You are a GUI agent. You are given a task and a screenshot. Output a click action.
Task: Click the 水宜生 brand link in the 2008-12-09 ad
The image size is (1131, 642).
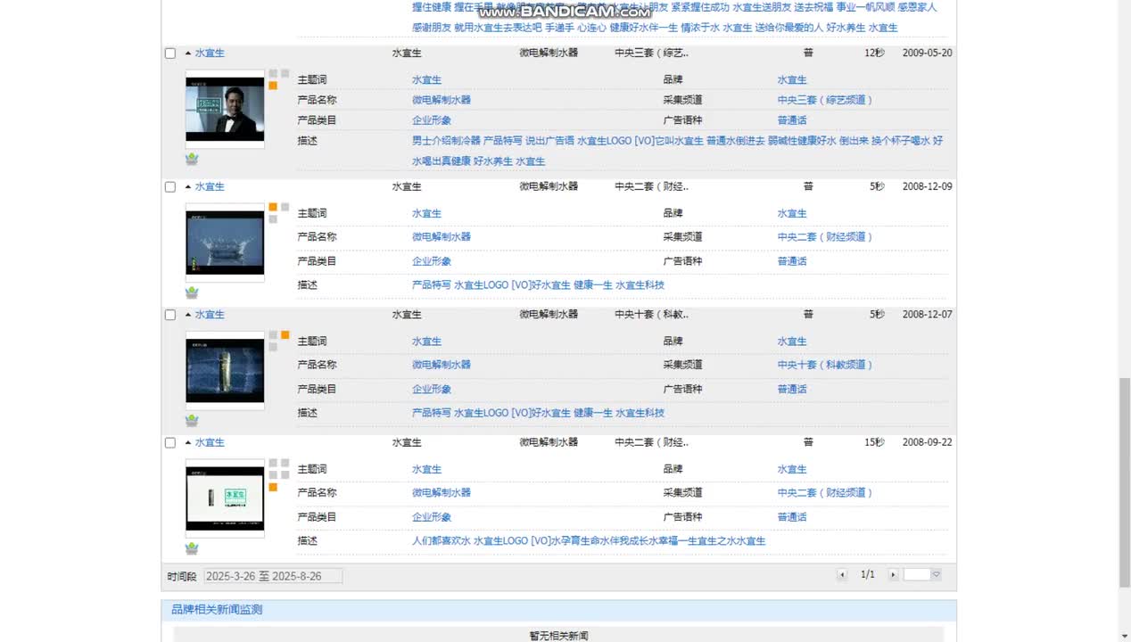[x=792, y=214]
